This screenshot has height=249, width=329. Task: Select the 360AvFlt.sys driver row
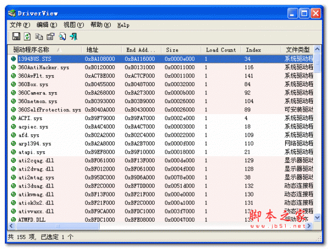click(x=161, y=76)
